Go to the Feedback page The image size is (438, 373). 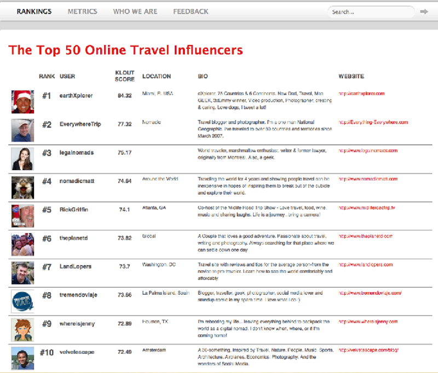[191, 11]
